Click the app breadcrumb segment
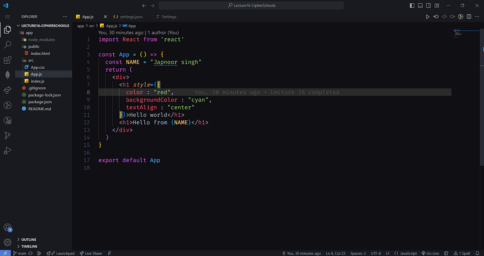484x256 pixels. tap(81, 26)
